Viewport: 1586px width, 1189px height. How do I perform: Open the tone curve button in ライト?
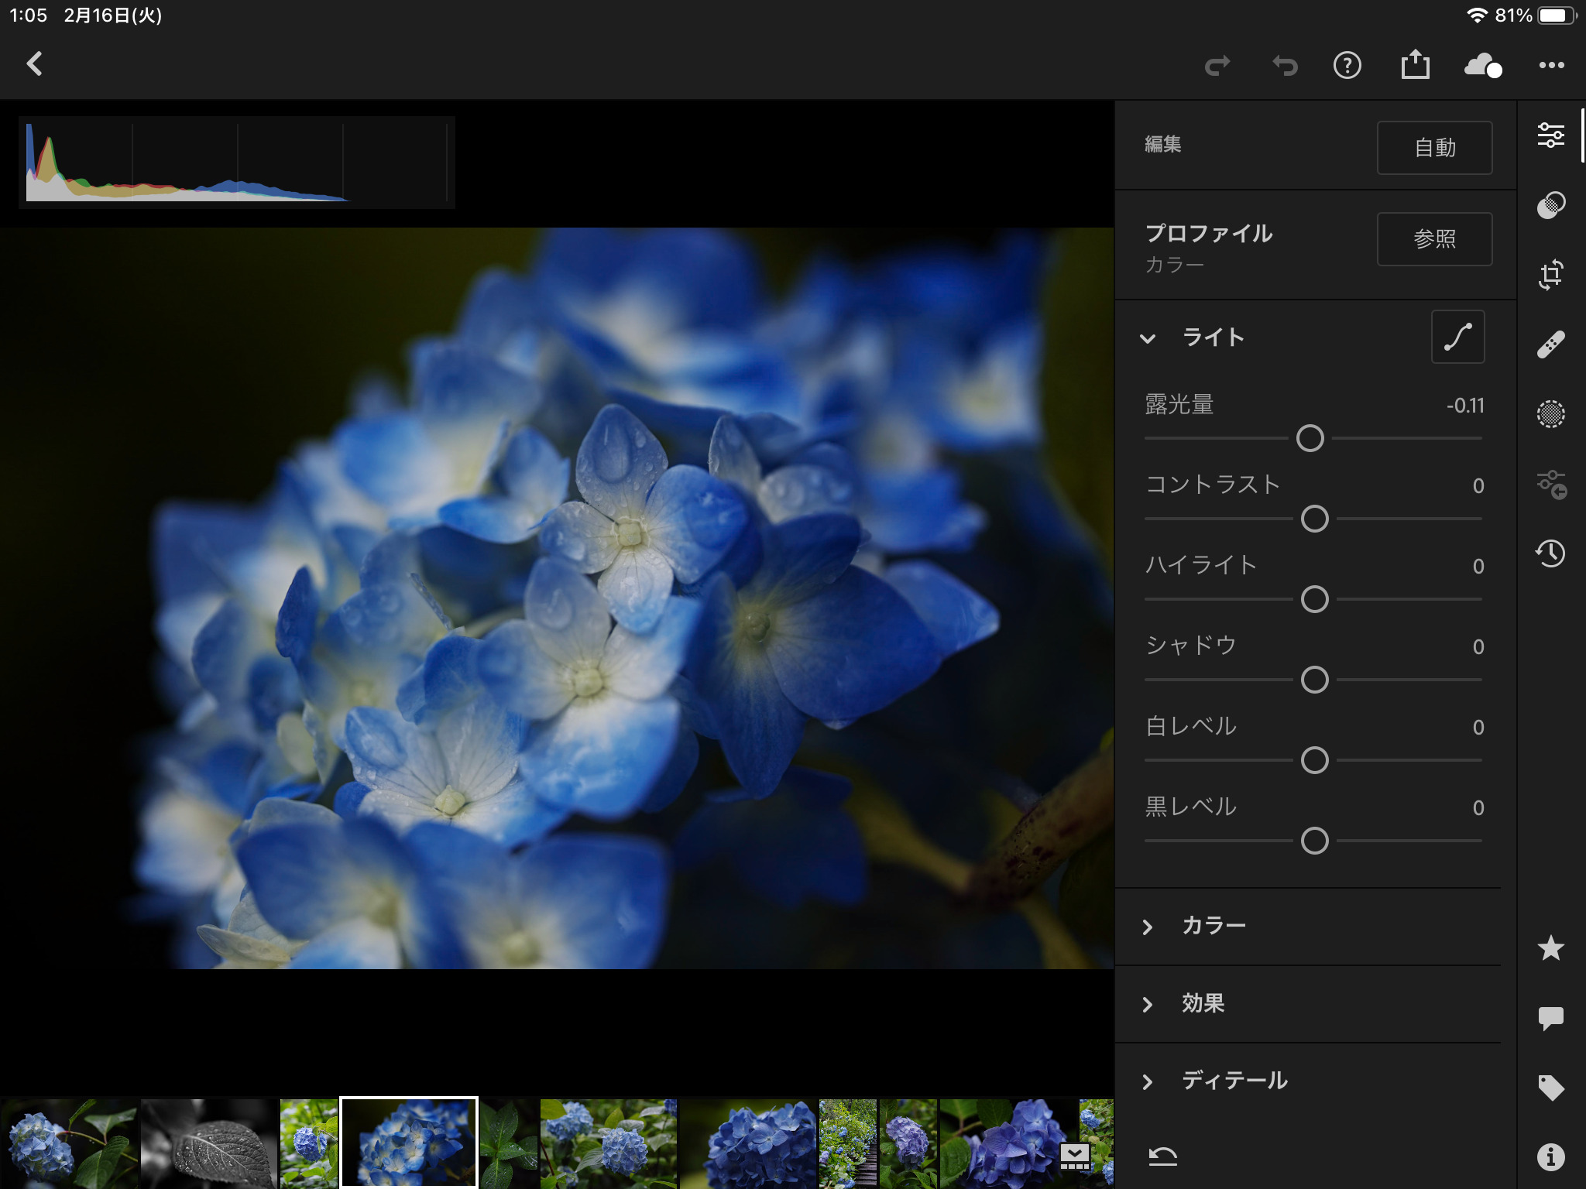coord(1457,337)
